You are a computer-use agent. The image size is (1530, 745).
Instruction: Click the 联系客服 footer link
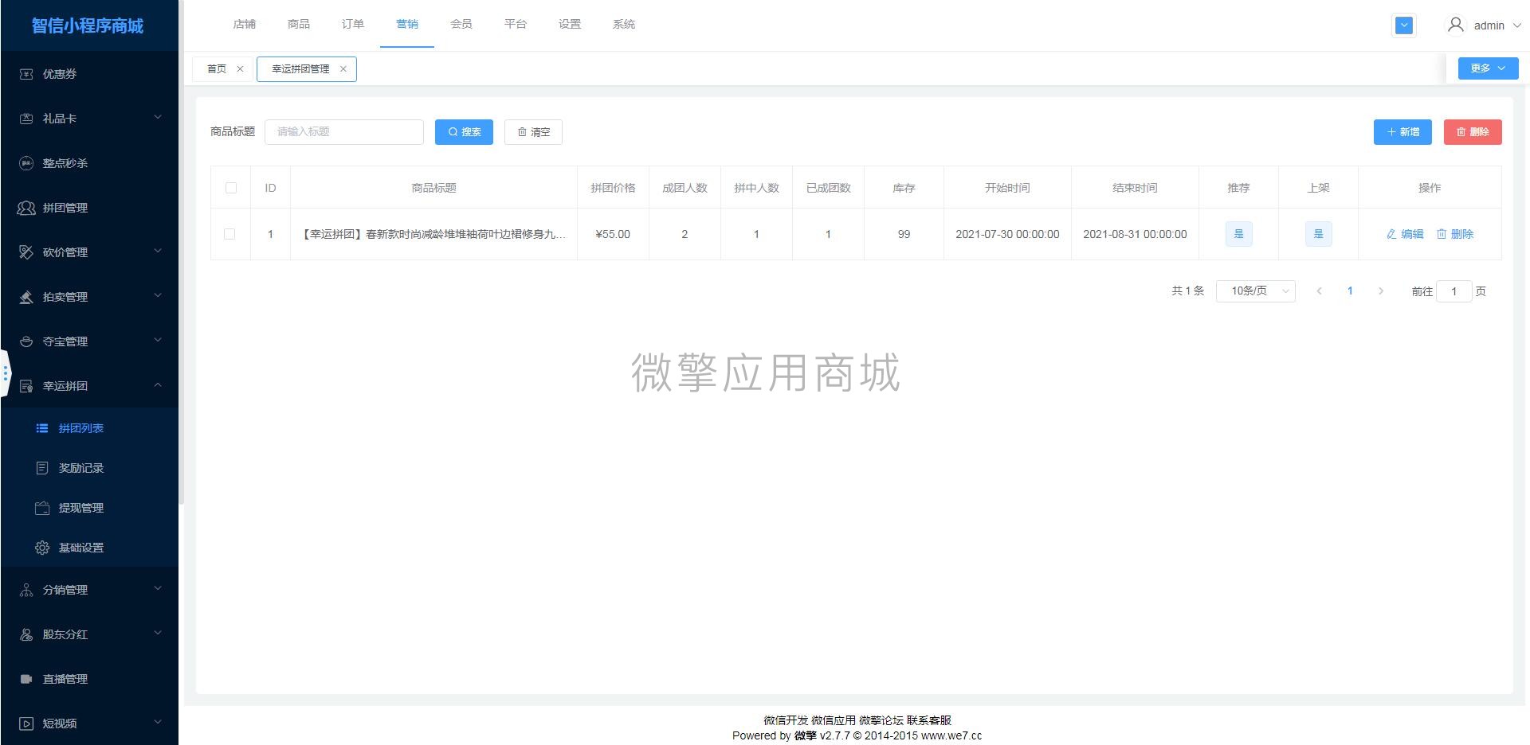(929, 720)
